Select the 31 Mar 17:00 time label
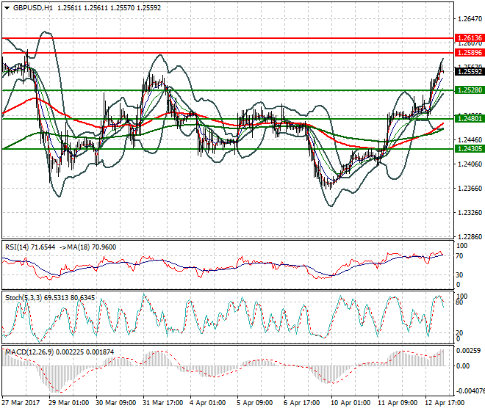This screenshot has width=485, height=411. [x=162, y=403]
